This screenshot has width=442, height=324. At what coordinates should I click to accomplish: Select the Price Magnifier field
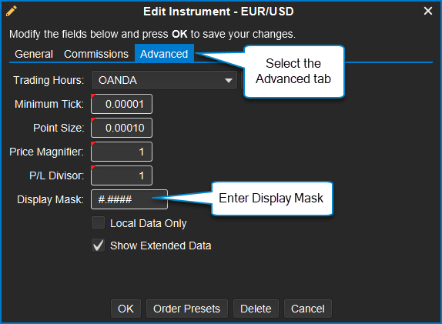[122, 152]
